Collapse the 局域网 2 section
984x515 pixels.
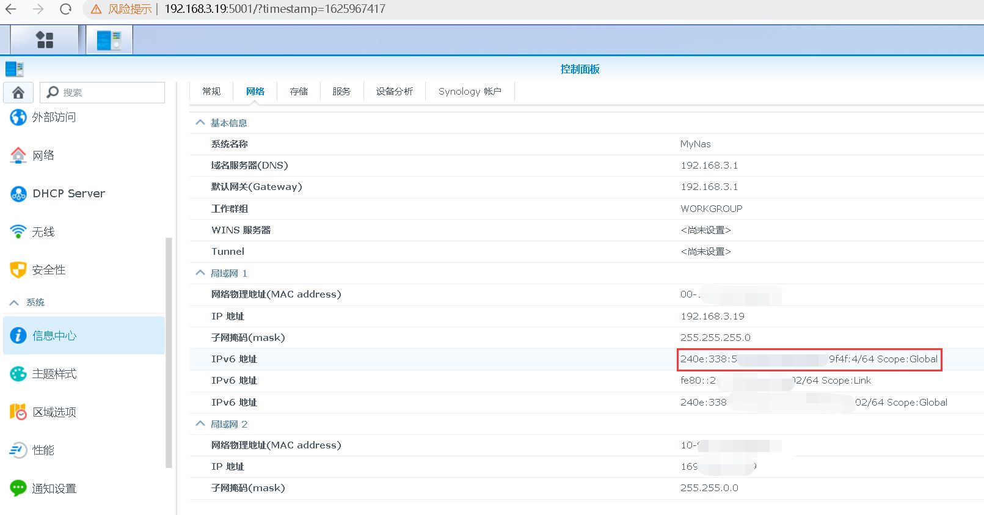tap(200, 424)
